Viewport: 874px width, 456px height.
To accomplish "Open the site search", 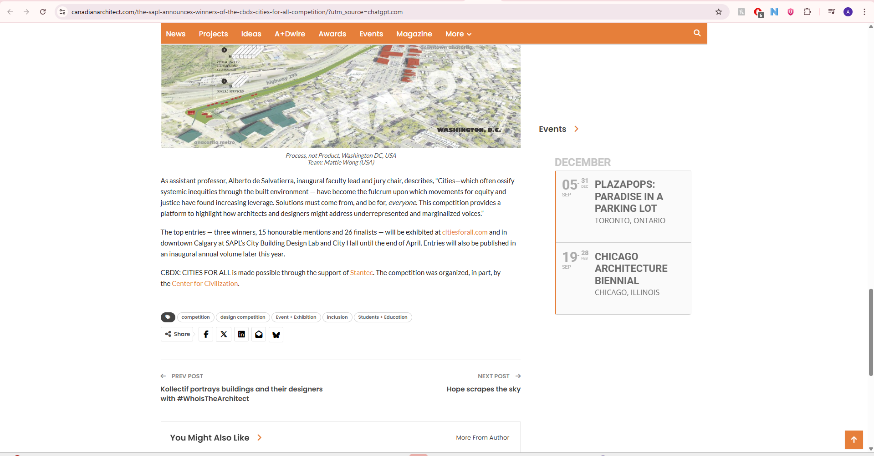I will (x=697, y=33).
